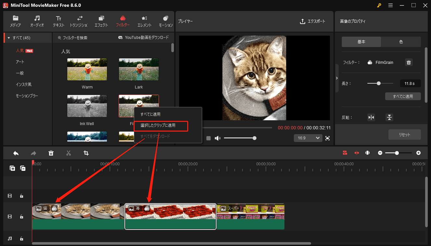Click the エクスポート button
The width and height of the screenshot is (431, 246).
[313, 21]
